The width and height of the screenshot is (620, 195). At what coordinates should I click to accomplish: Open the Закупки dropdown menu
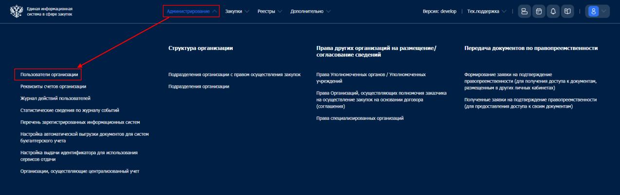click(237, 11)
